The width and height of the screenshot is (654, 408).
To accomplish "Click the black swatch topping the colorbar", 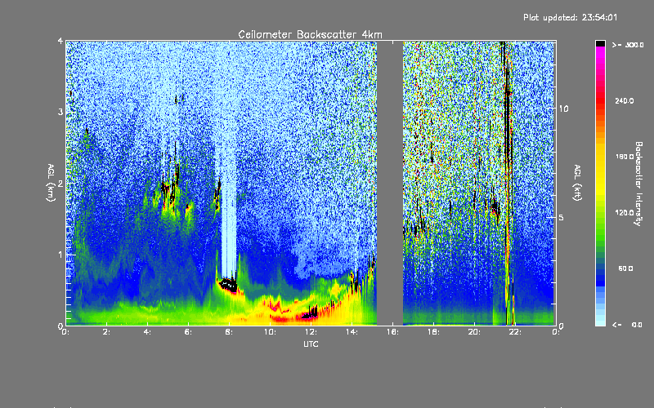I will tap(600, 43).
